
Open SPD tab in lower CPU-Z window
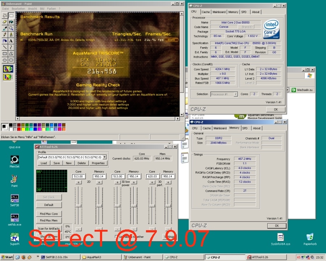245,128
